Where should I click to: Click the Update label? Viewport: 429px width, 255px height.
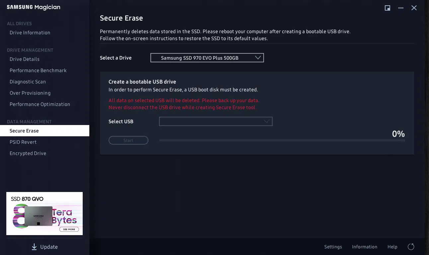(49, 247)
